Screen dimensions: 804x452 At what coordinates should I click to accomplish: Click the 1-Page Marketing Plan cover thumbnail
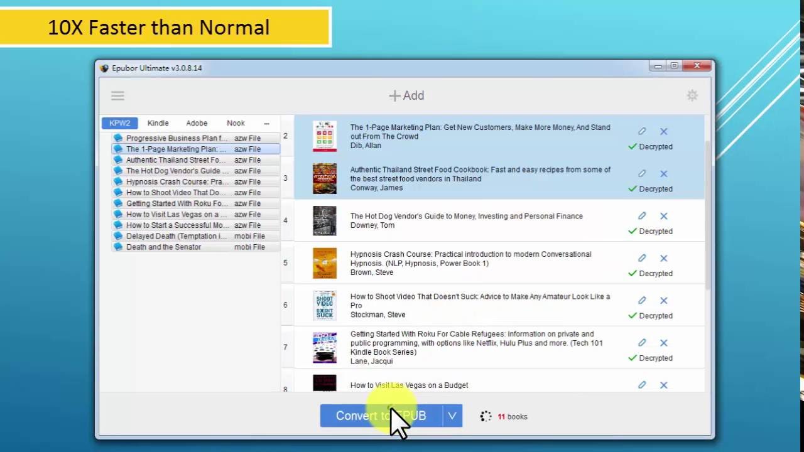pos(325,136)
